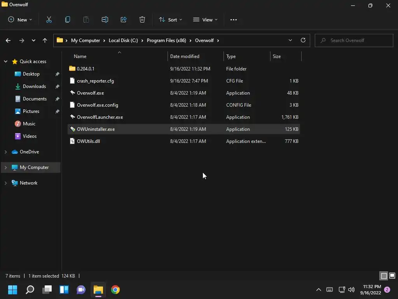Select Overwolf.exe application

point(184,93)
